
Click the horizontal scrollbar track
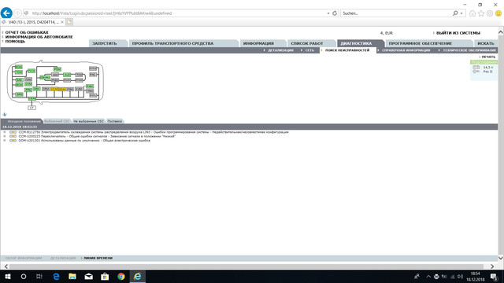[246, 266]
